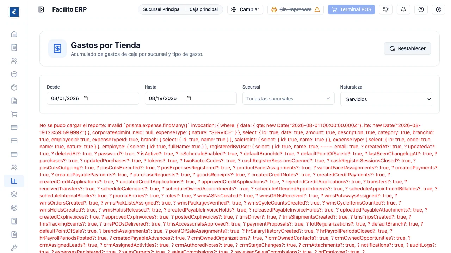451x253 pixels.
Task: Click the 'Caja principal' label
Action: 204,9
